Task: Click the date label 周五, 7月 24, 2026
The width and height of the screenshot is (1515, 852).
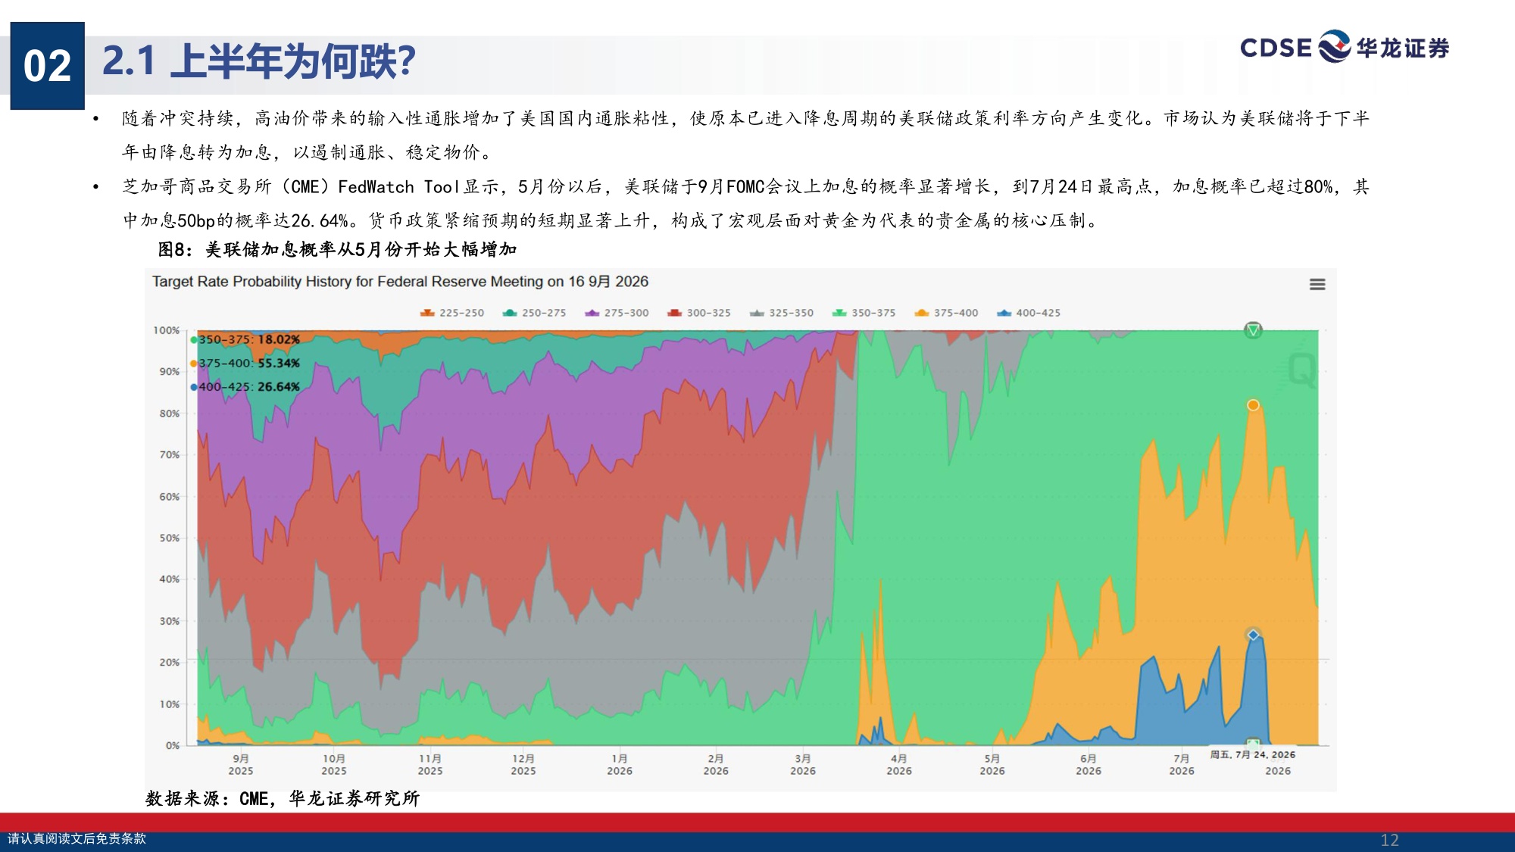Action: (x=1253, y=754)
